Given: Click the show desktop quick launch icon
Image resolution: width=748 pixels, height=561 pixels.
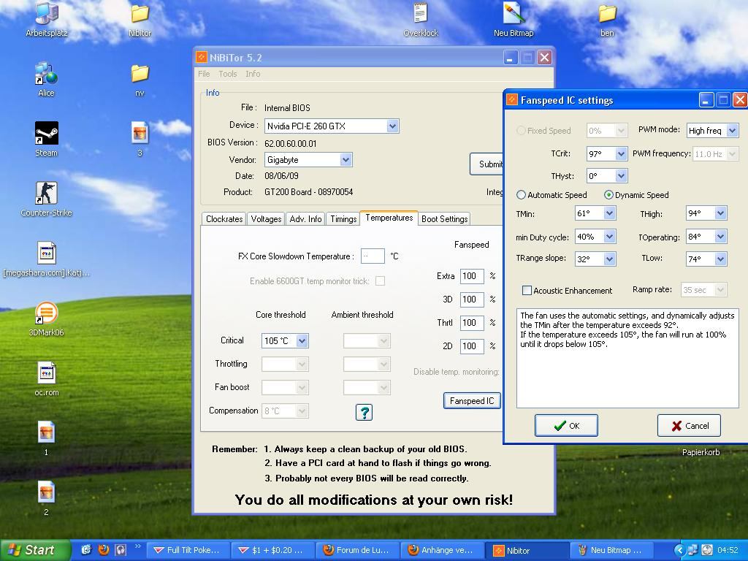Looking at the screenshot, I should [86, 550].
